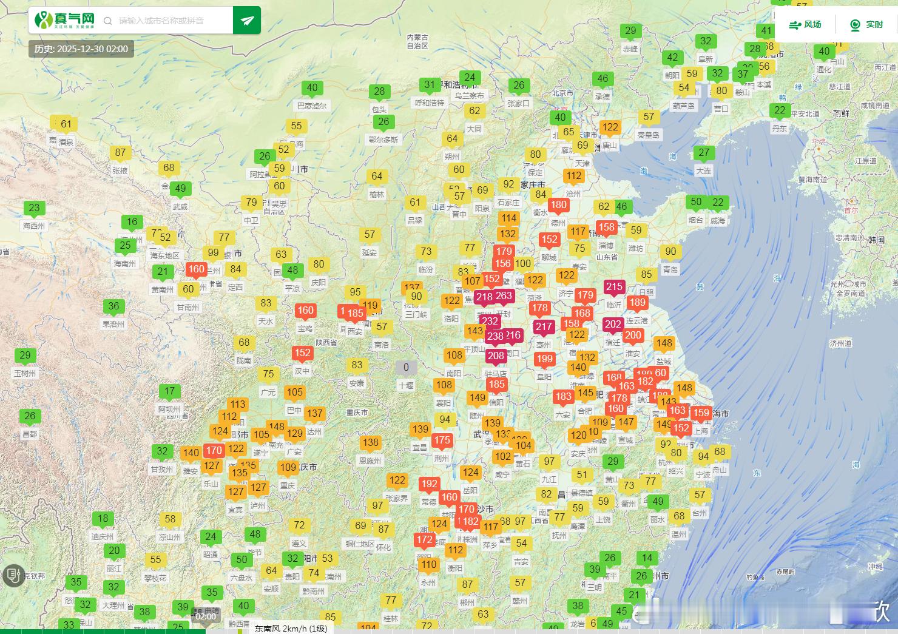Screen dimensions: 898x634
Task: Select the 攀枝花 AQI marker 55
Action: (155, 561)
